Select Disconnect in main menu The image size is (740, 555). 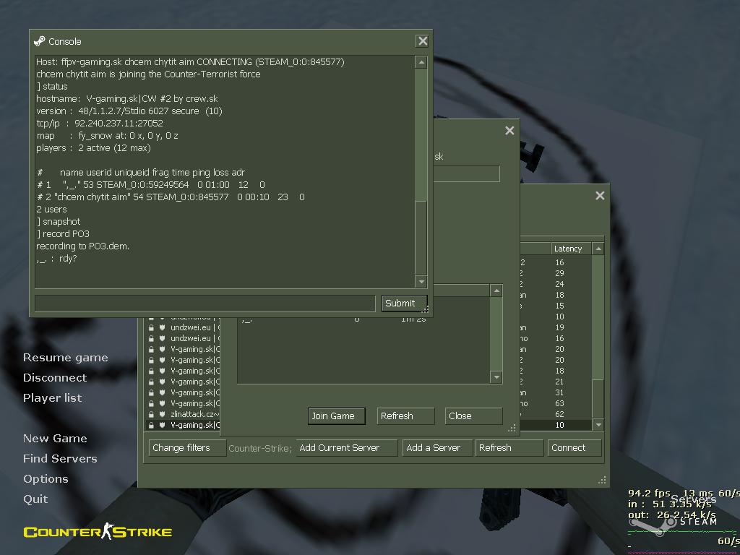click(x=55, y=378)
